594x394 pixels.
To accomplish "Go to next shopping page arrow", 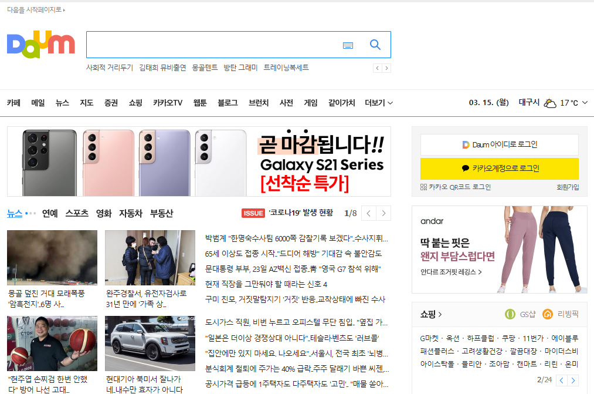I will [x=573, y=380].
